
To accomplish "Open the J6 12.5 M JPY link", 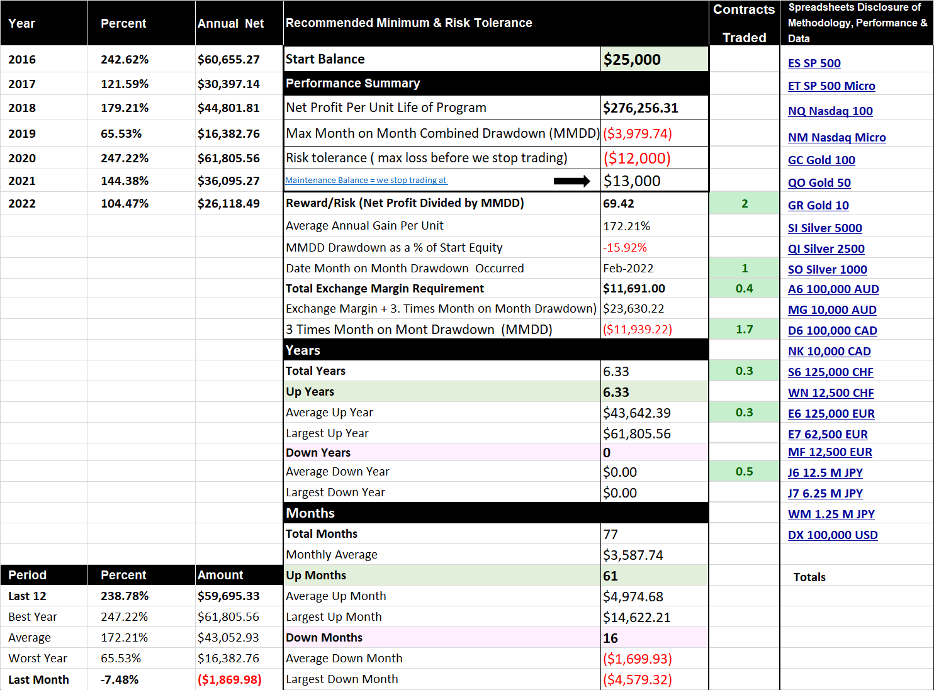I will (825, 473).
